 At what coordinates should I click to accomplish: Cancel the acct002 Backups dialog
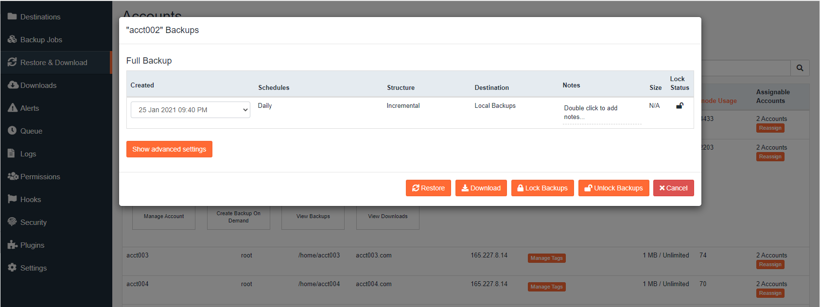click(673, 188)
